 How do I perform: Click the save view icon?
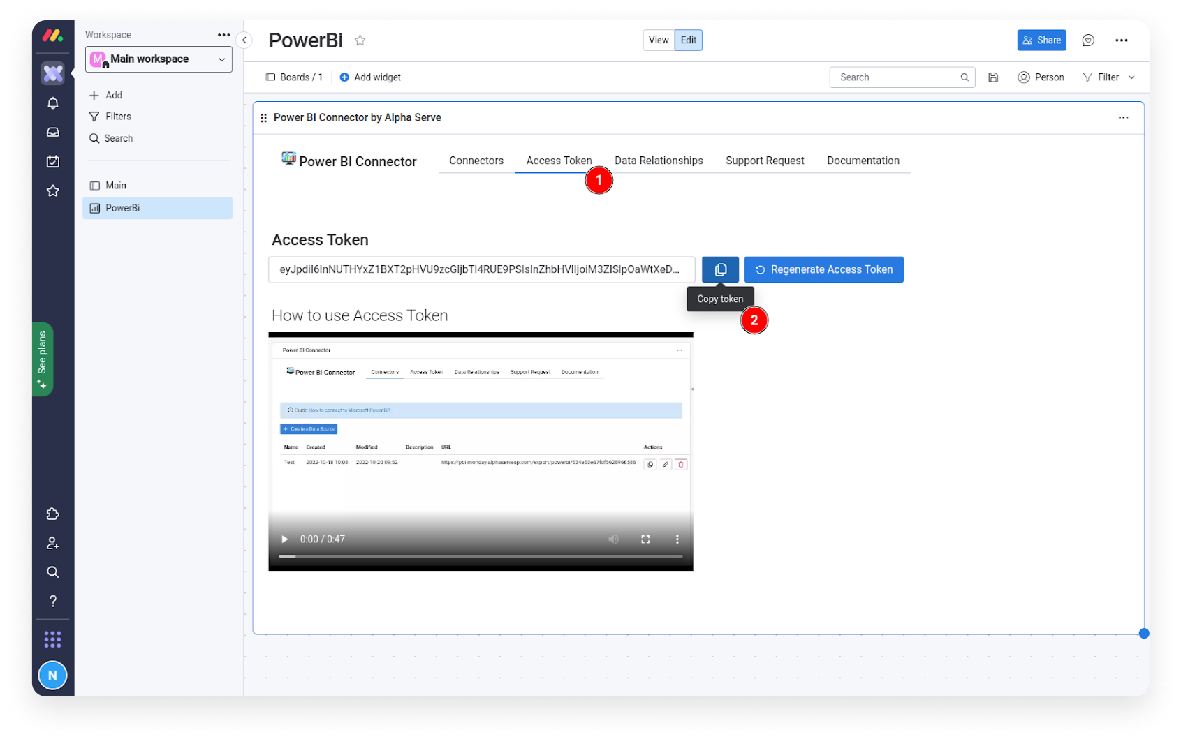[x=993, y=77]
